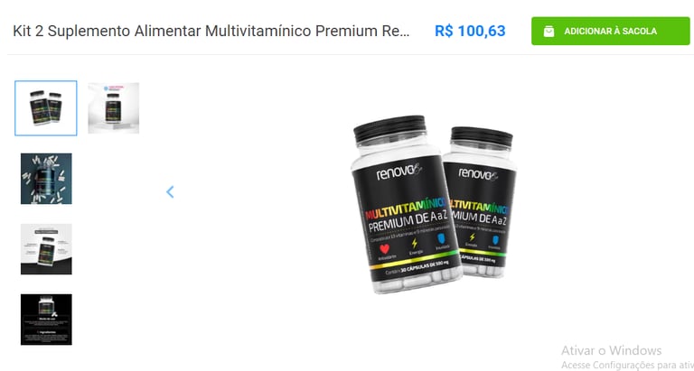Click the black cap of the back bottle
Image resolution: width=694 pixels, height=371 pixels.
tap(482, 137)
